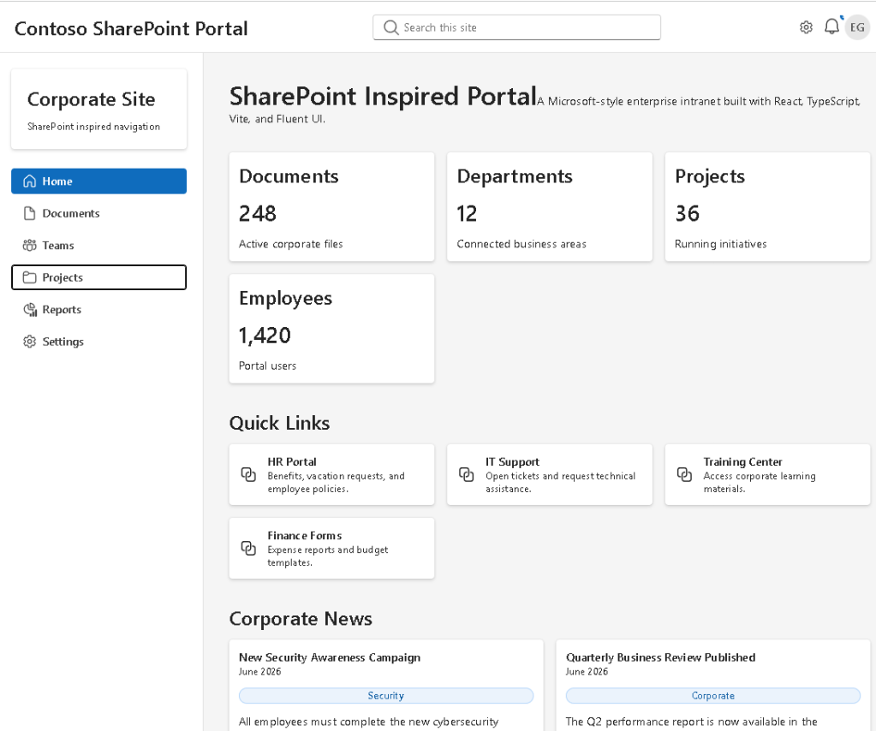Click the HR Portal link icon
This screenshot has width=876, height=731.
248,475
